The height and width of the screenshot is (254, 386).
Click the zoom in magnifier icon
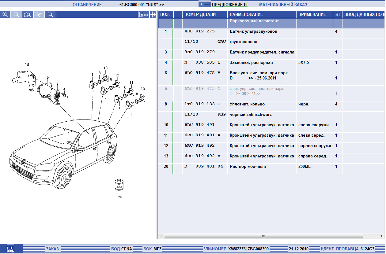[5, 14]
